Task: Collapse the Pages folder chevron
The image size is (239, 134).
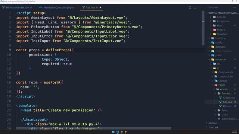Action: (x=212, y=85)
